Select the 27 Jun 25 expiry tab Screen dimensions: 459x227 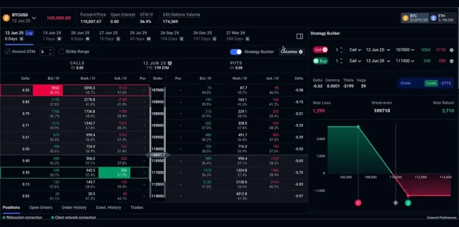pos(110,36)
